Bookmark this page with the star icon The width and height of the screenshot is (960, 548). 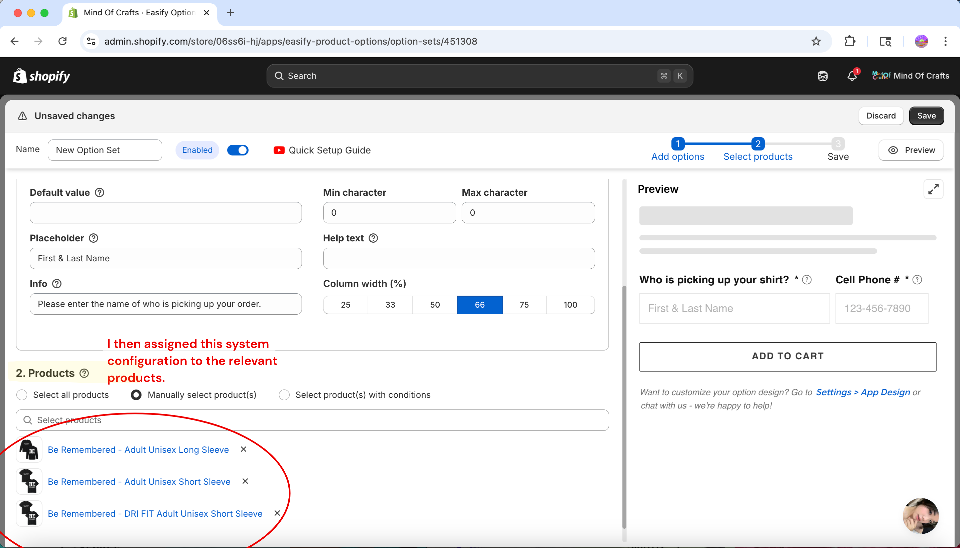tap(816, 41)
